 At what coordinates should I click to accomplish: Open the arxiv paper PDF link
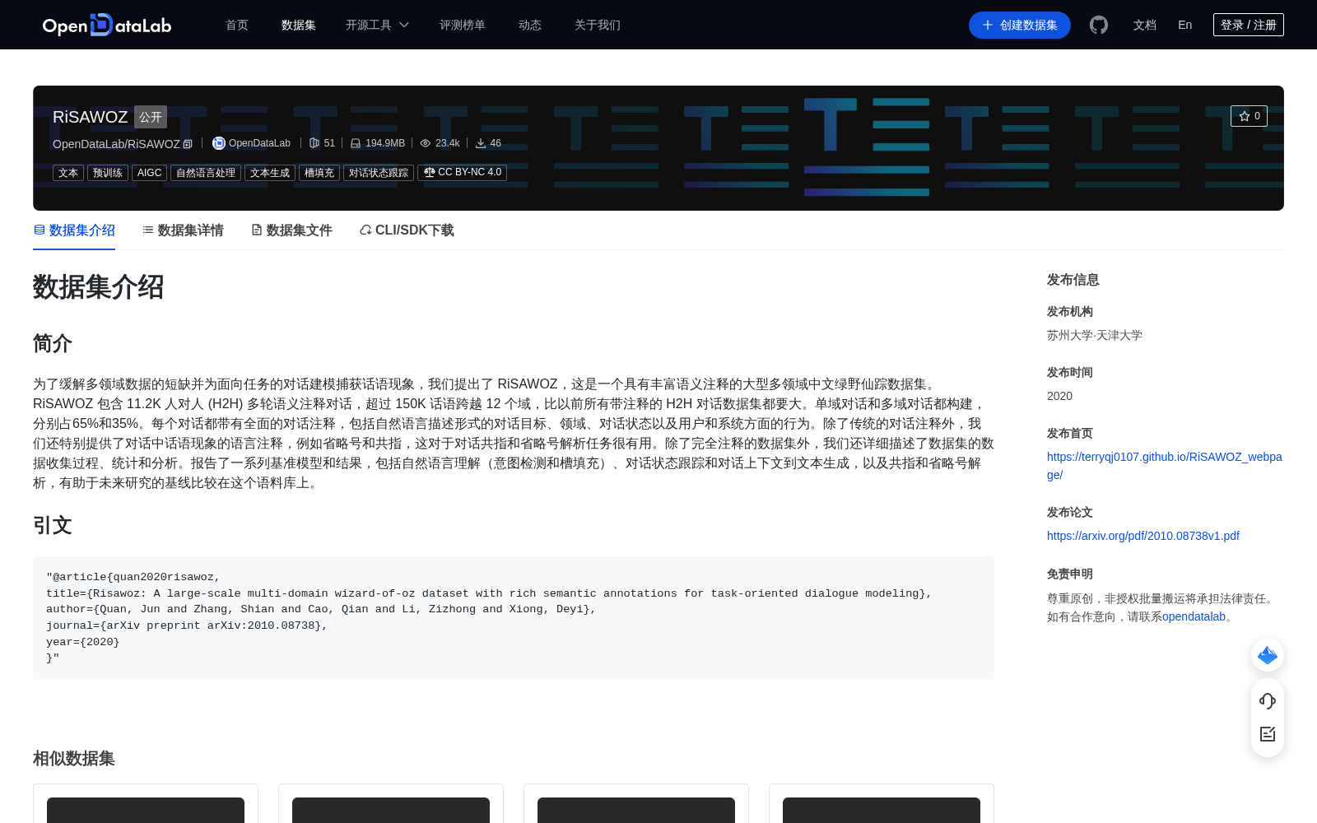(x=1142, y=536)
